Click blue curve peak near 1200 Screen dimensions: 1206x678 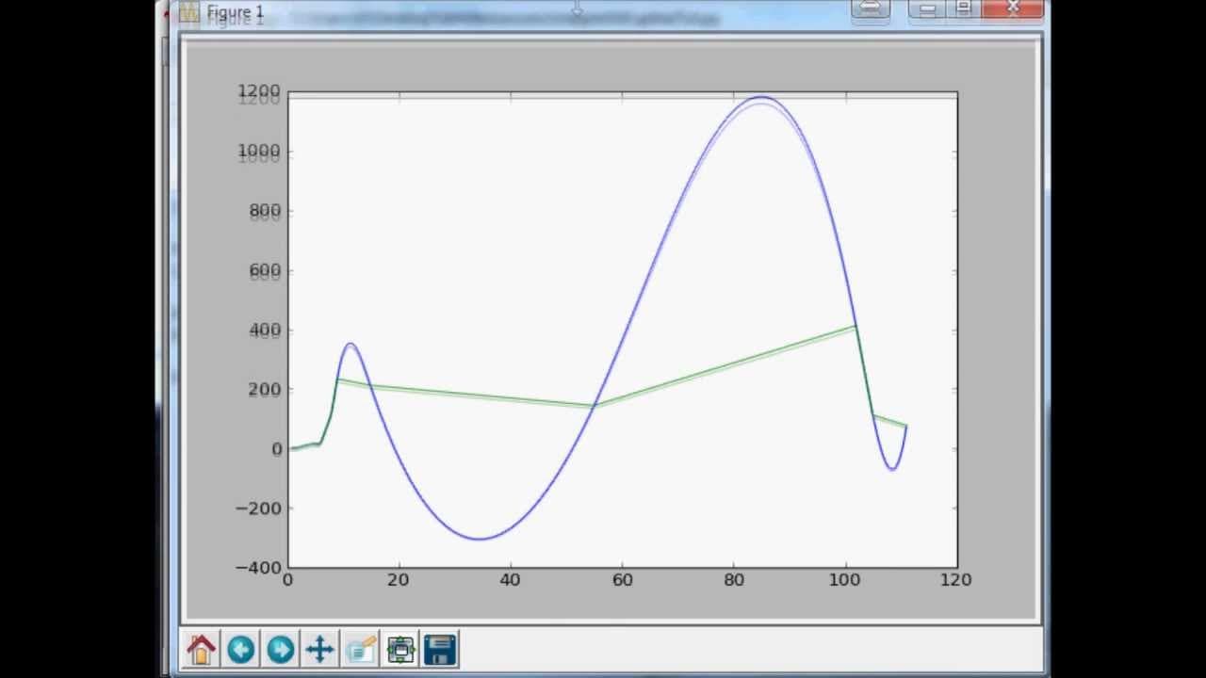(x=760, y=97)
